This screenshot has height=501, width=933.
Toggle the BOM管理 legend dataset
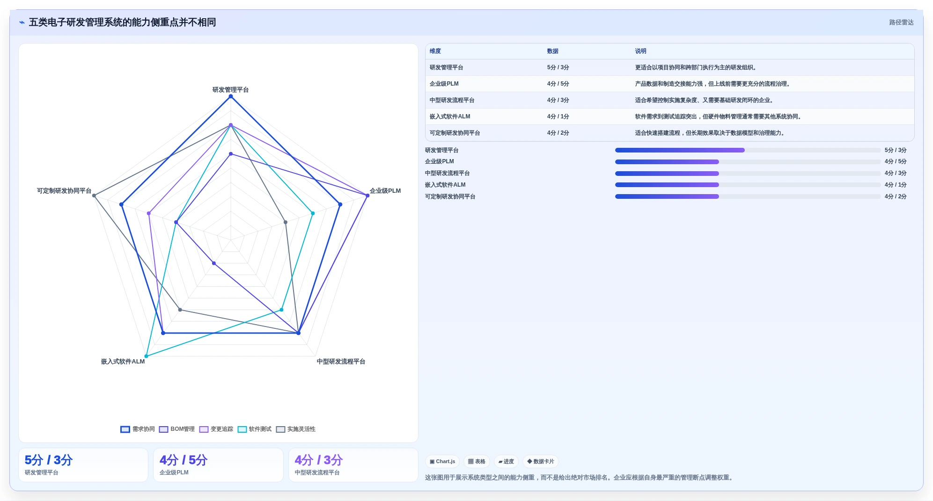coord(176,429)
